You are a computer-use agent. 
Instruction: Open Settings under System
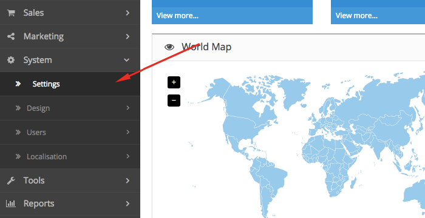[70, 84]
